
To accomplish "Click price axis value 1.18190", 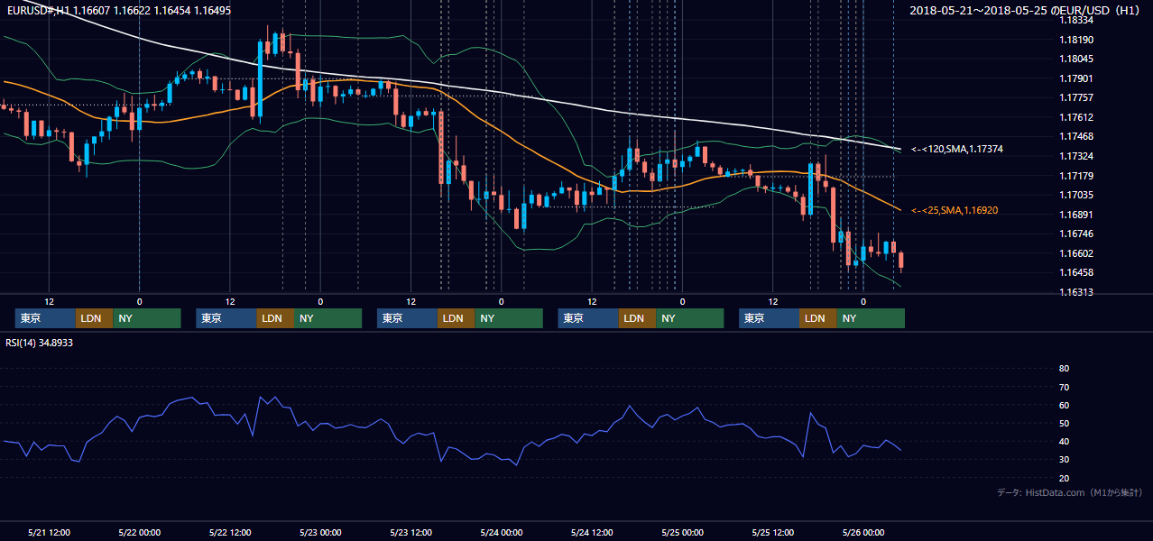I will (1075, 40).
